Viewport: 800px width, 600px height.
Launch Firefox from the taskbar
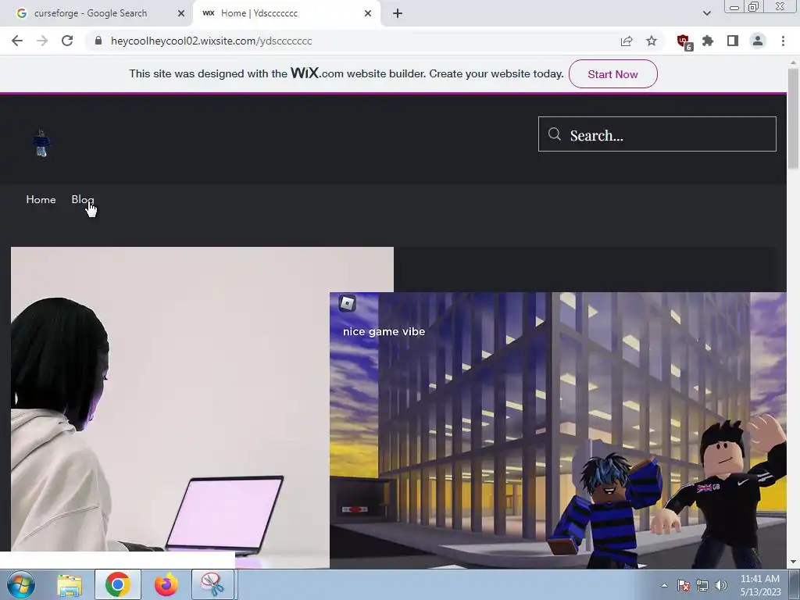point(166,584)
